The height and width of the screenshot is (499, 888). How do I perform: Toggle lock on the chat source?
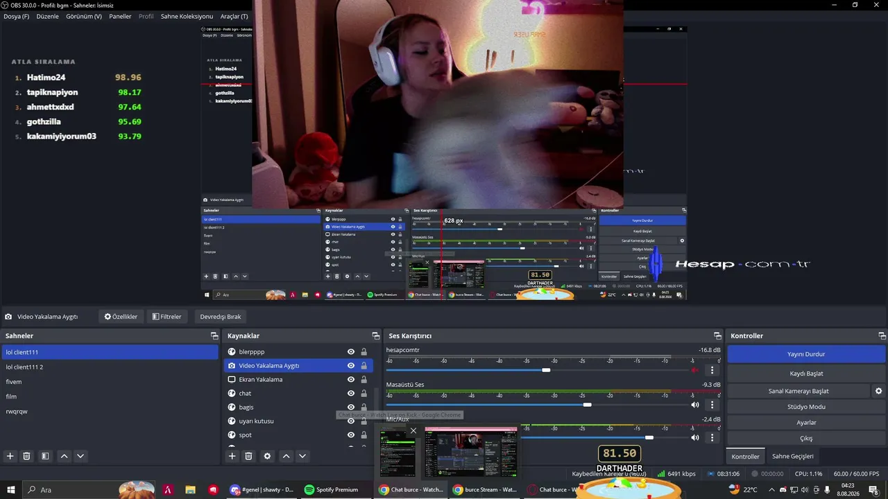[x=364, y=394]
